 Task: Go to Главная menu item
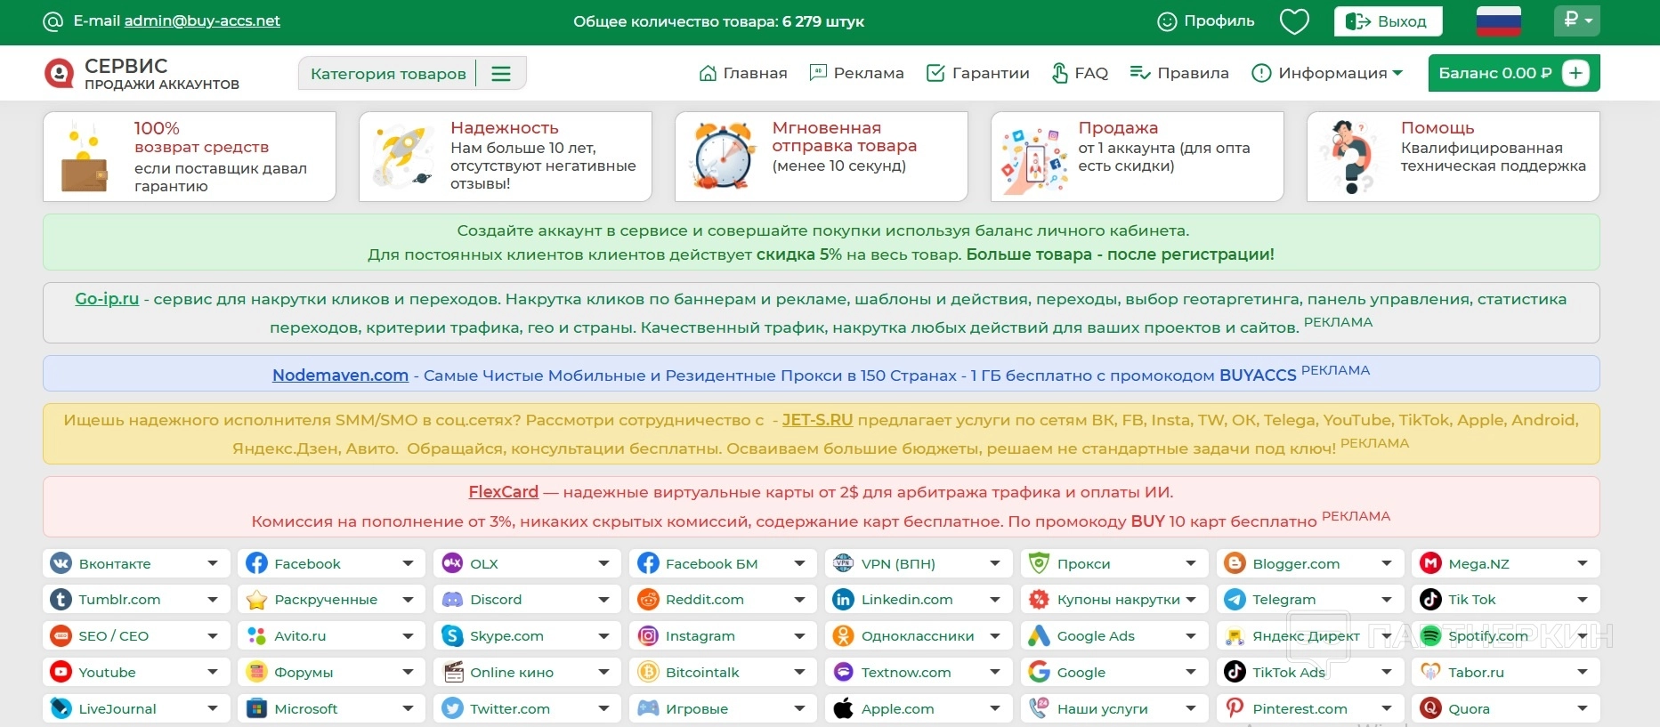pos(743,73)
